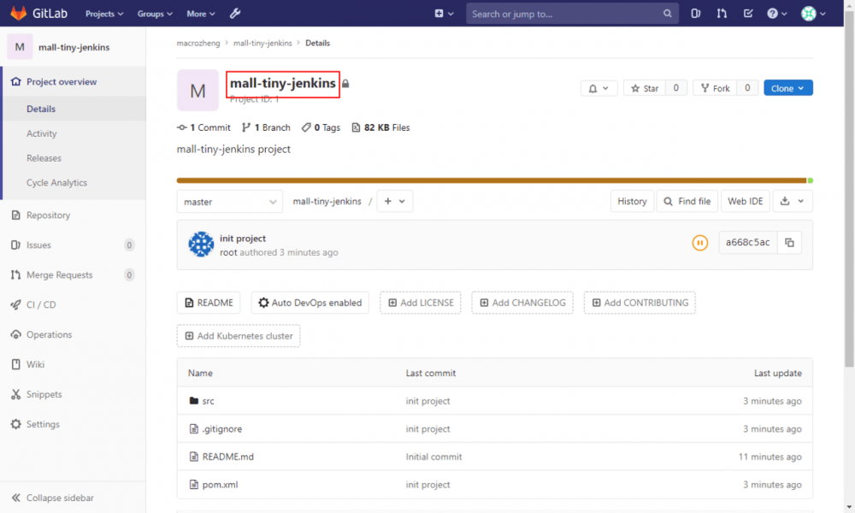Viewport: 855px width, 513px height.
Task: Open the Web IDE for this project
Action: point(745,201)
